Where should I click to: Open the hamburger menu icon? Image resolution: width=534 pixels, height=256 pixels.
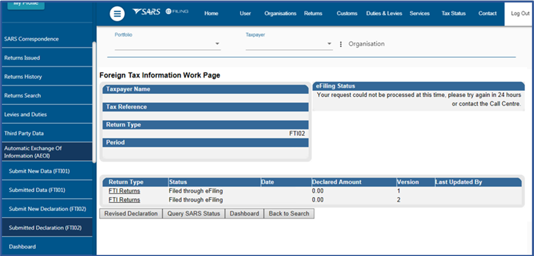click(117, 14)
